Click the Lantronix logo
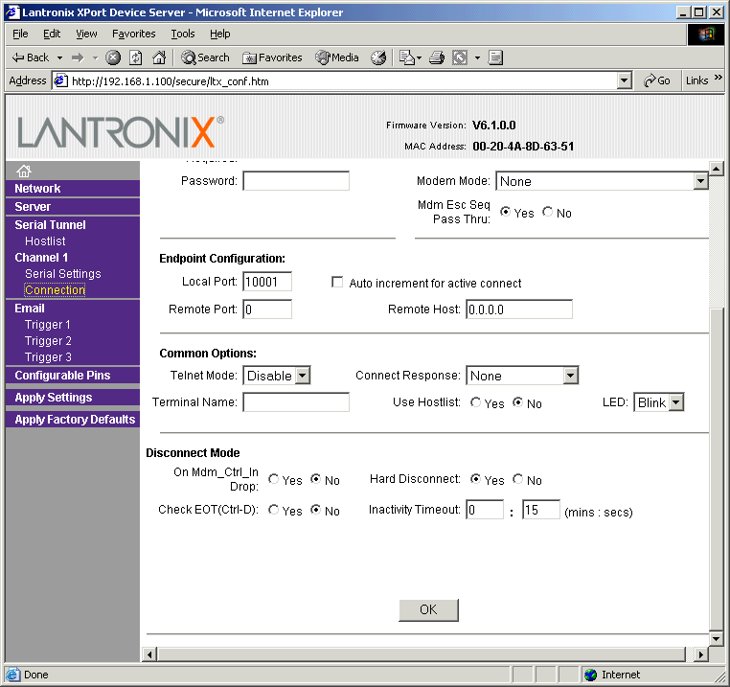 121,132
